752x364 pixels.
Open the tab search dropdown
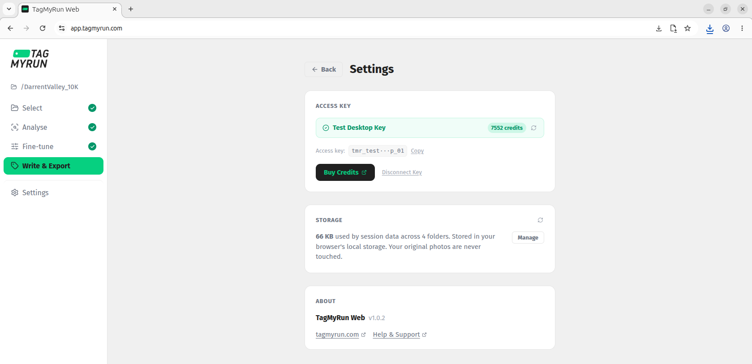9,9
